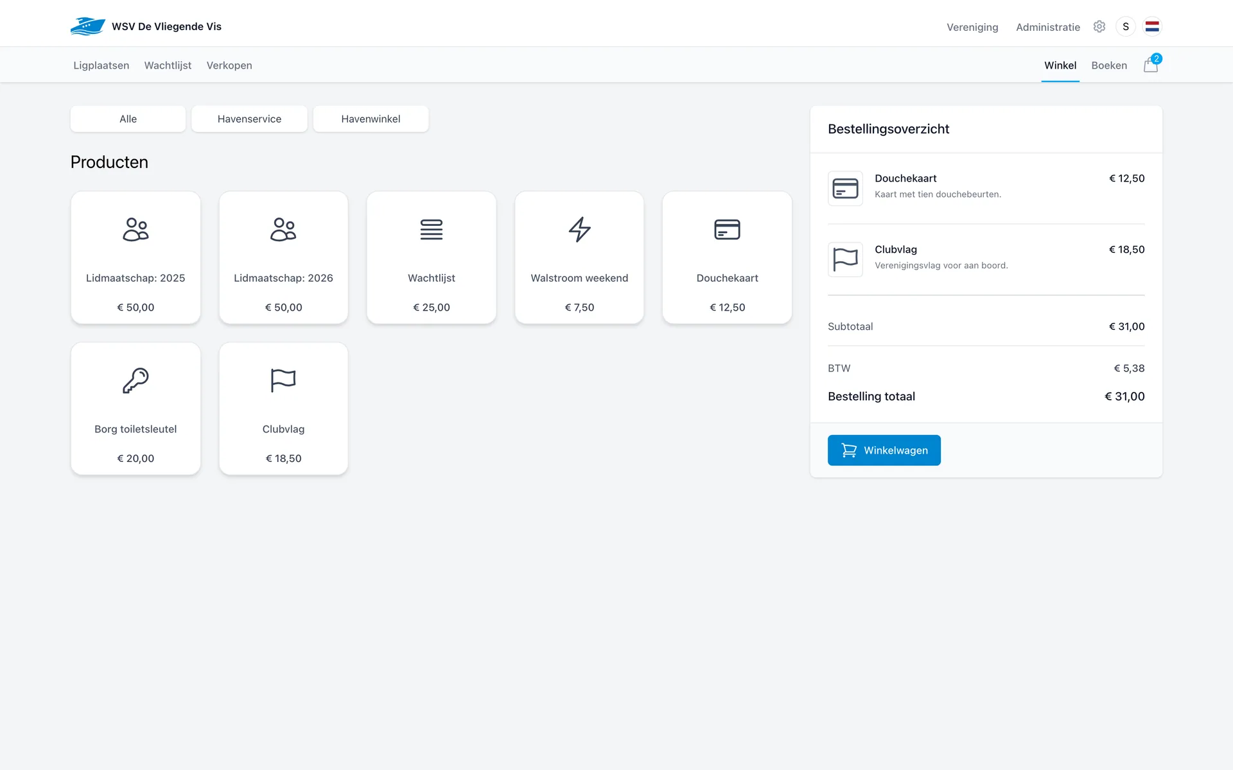
Task: Select the Wachtlijst product card for € 25,00
Action: click(x=432, y=257)
